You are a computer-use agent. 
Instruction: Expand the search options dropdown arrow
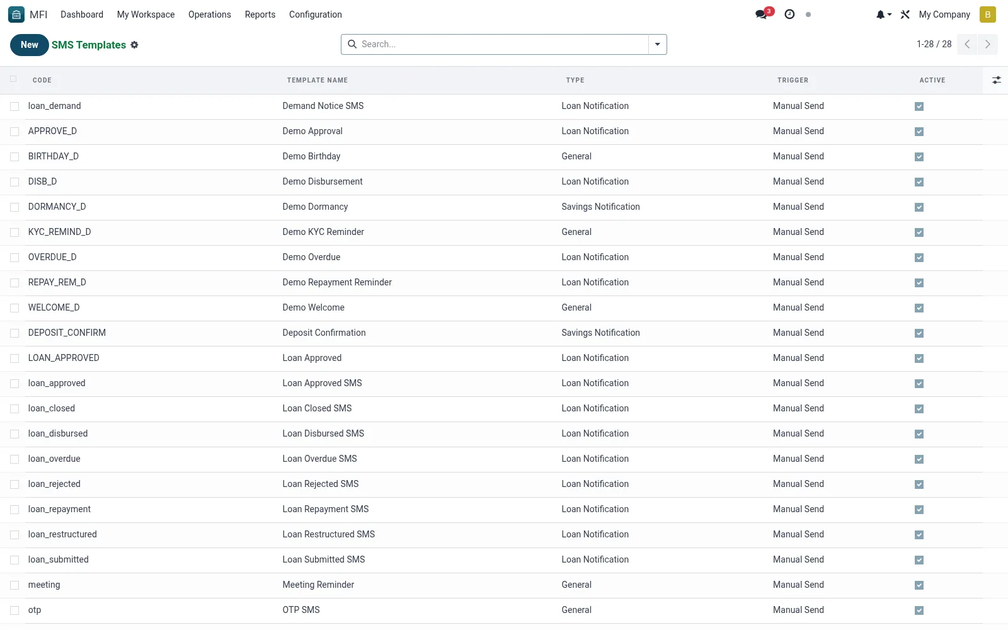(x=657, y=44)
